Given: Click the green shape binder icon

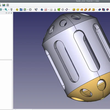Looking at the screenshot, I should click(x=59, y=10).
